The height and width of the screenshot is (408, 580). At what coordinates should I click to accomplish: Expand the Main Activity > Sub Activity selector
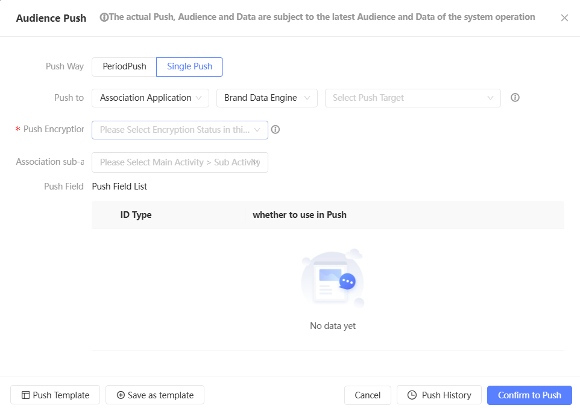(180, 162)
